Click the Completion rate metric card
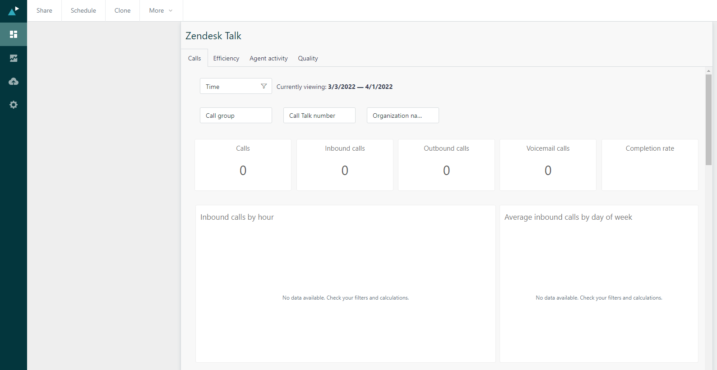The image size is (717, 370). coord(650,165)
